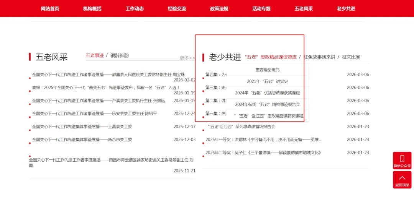Switch to the 银龄雅韵 tab
Image resolution: width=414 pixels, height=198 pixels.
tap(120, 55)
